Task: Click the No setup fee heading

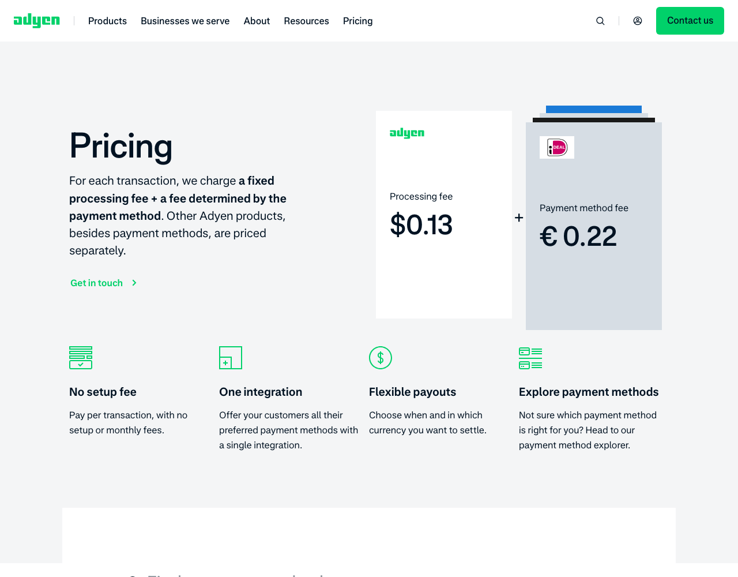Action: coord(103,392)
